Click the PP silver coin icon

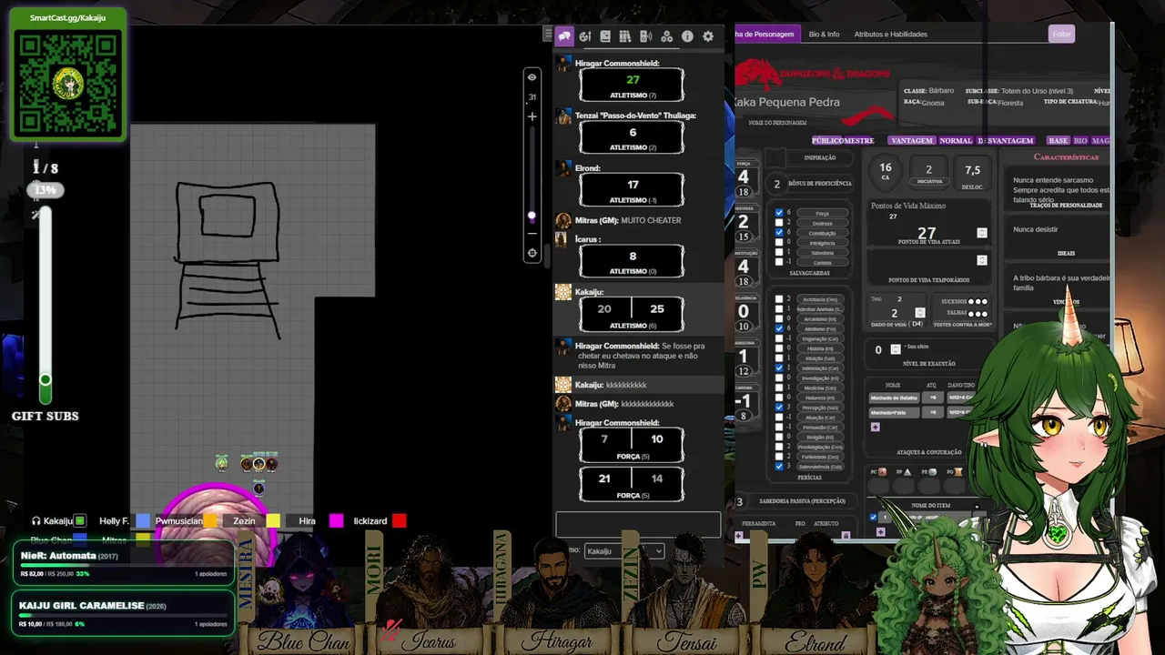[907, 472]
